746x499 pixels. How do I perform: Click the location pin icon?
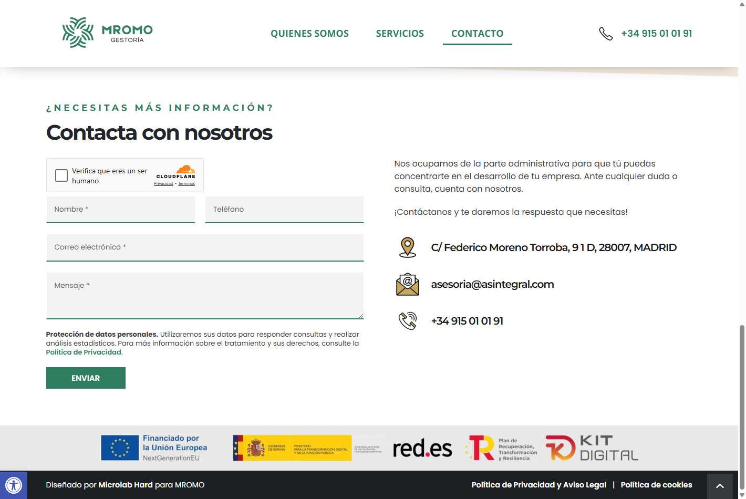407,247
